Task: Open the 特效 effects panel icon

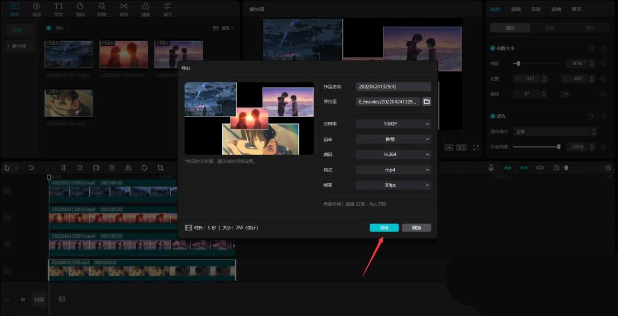Action: pos(102,9)
